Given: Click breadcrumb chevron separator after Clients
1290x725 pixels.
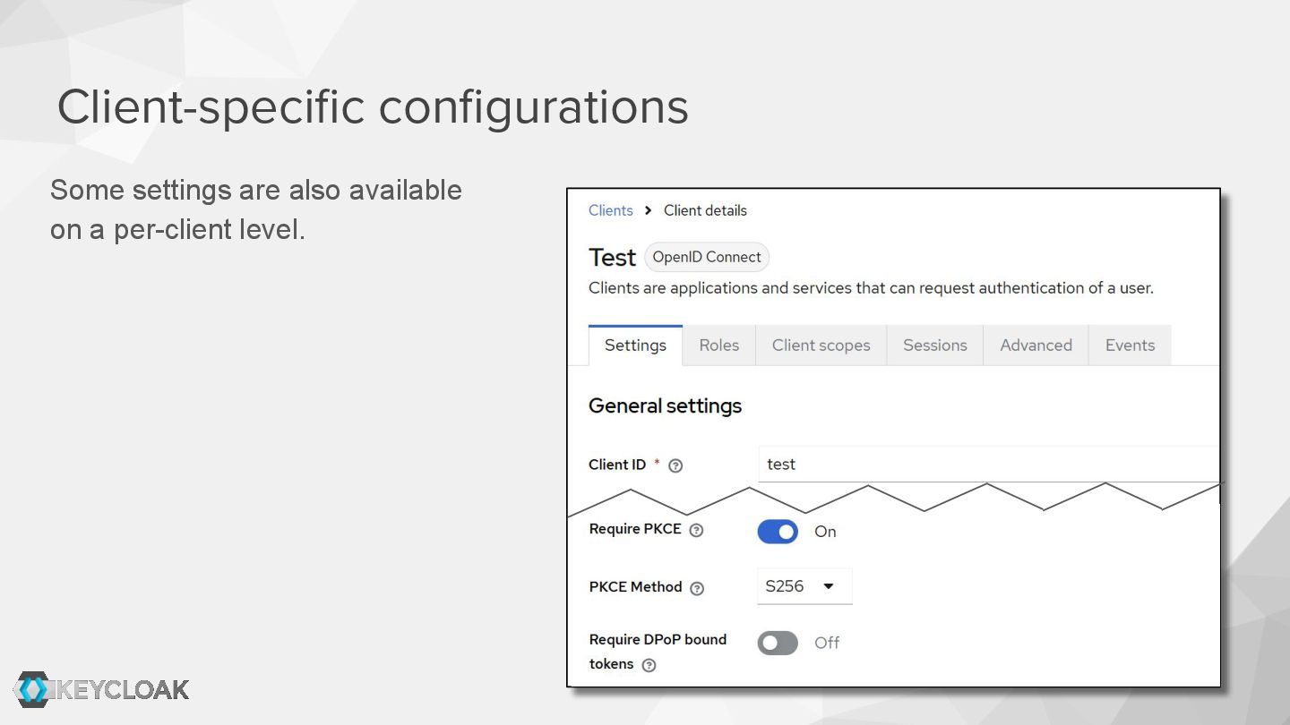Looking at the screenshot, I should (648, 210).
